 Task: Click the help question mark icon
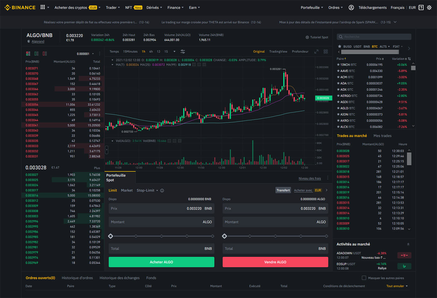tap(421, 7)
